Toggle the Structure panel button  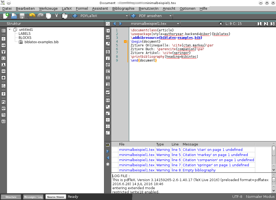11,197
